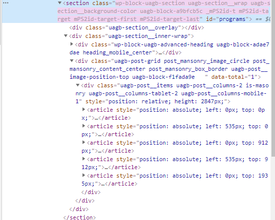Screen dimensions: 275x220
Task: Click the data-total="1" attribute
Action: (x=234, y=77)
